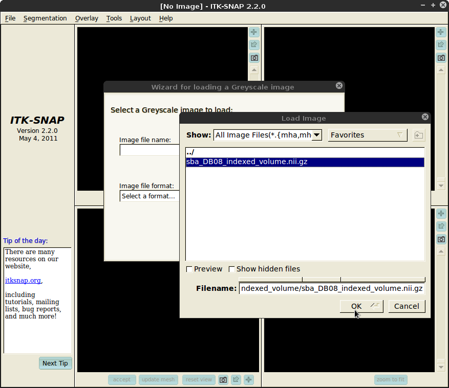Take snapshot of the top-right slice view
449x388 pixels.
[441, 58]
